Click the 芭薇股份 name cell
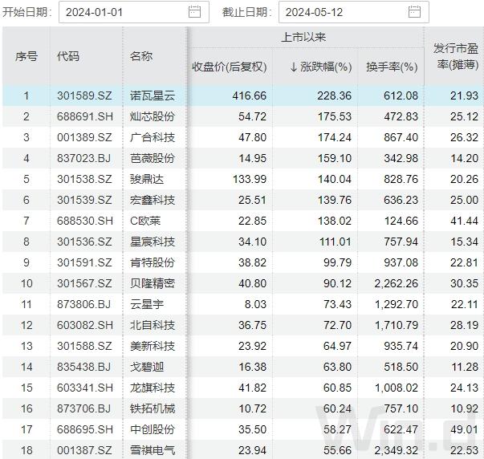 coord(153,158)
